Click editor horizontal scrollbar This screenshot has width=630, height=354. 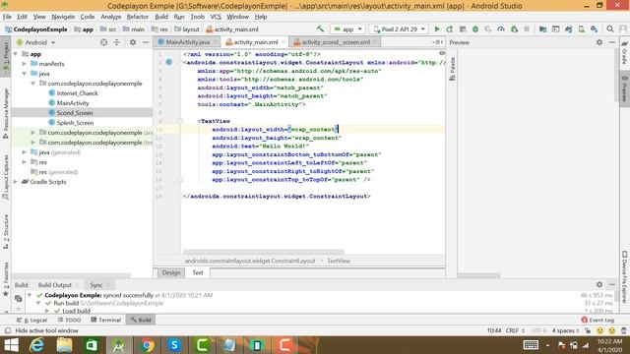click(x=263, y=252)
